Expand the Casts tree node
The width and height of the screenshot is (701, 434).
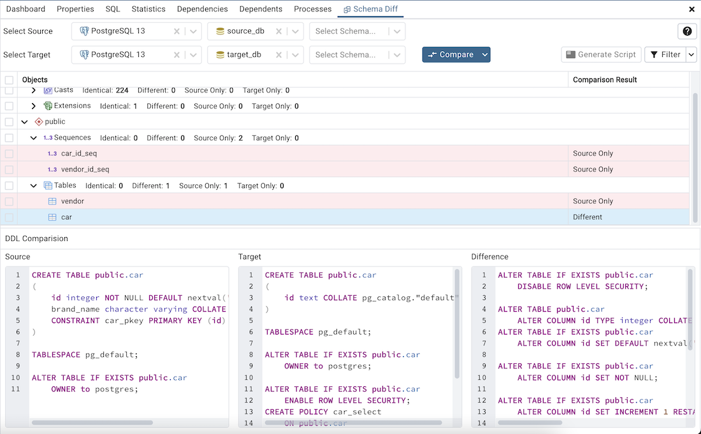(33, 90)
